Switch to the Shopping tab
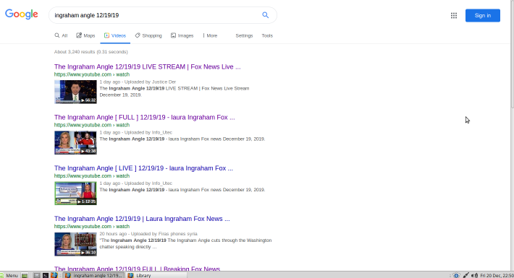Image resolution: width=514 pixels, height=278 pixels. tap(148, 35)
